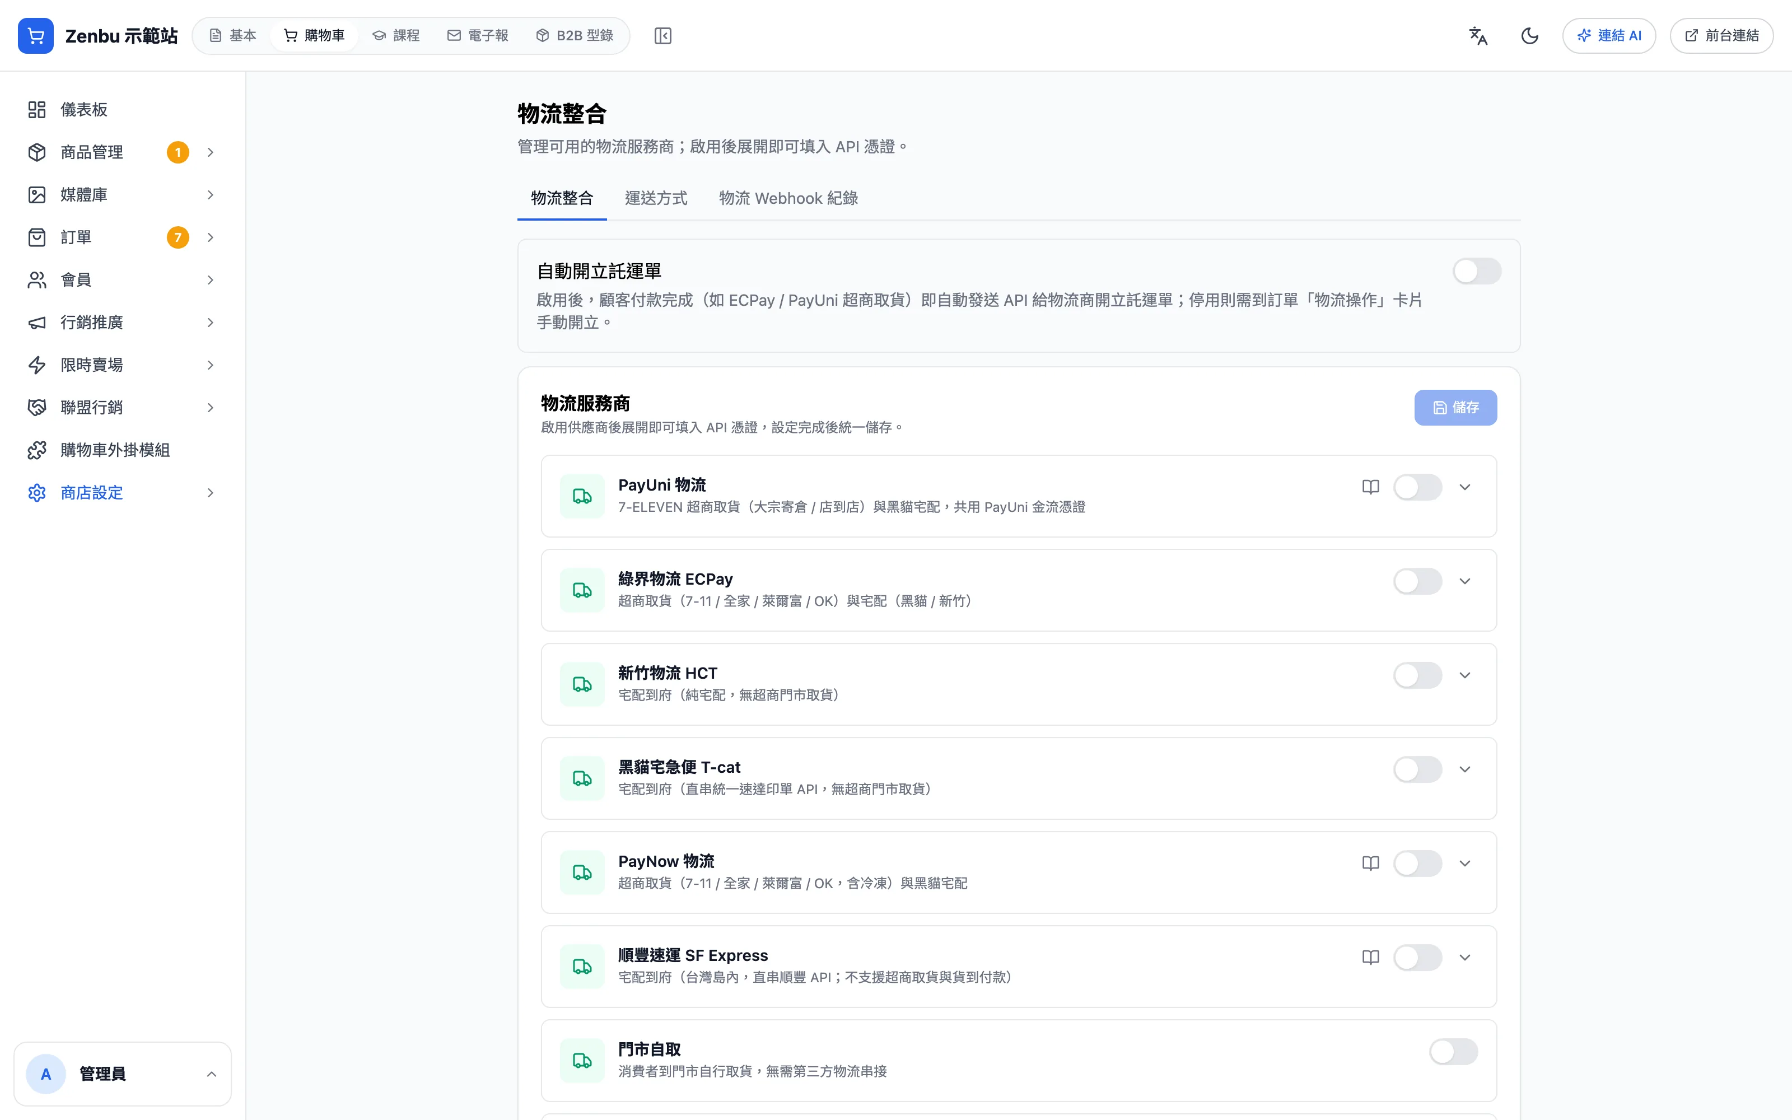This screenshot has width=1792, height=1120.
Task: Enable 黑貓宅急便 T-cat switch
Action: click(1417, 769)
